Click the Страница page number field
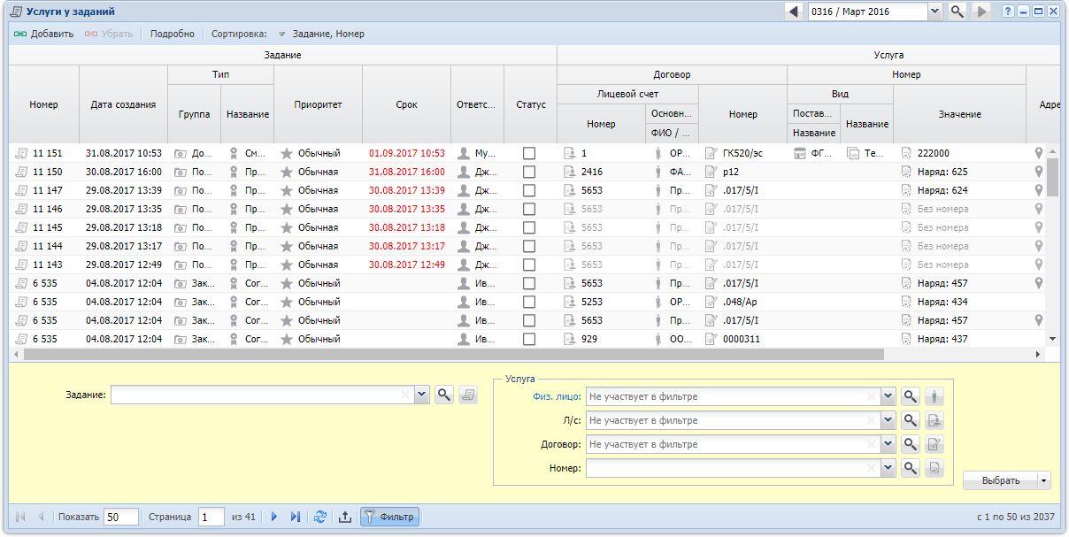The image size is (1069, 537). click(x=211, y=517)
